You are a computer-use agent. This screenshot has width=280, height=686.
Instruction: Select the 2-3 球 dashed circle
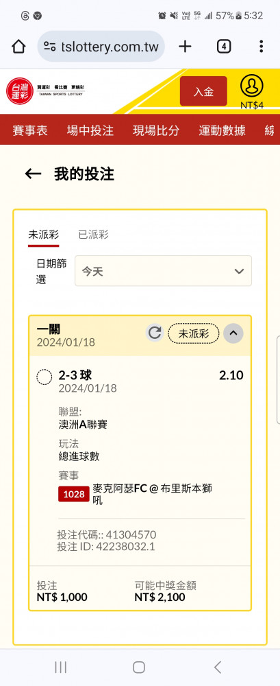[x=44, y=377]
